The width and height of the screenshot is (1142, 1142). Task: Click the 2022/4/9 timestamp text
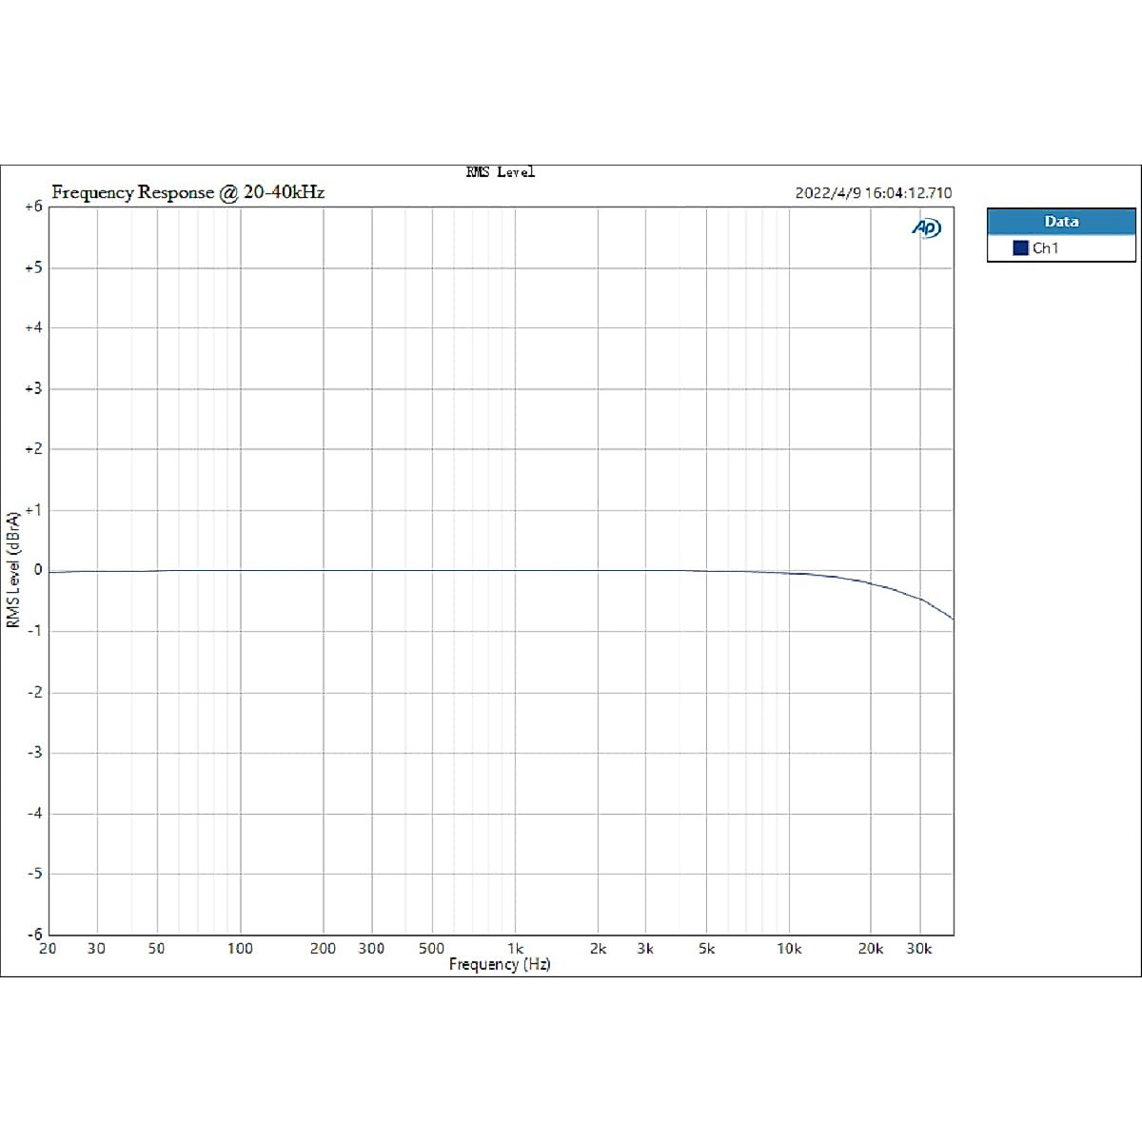[x=873, y=193]
